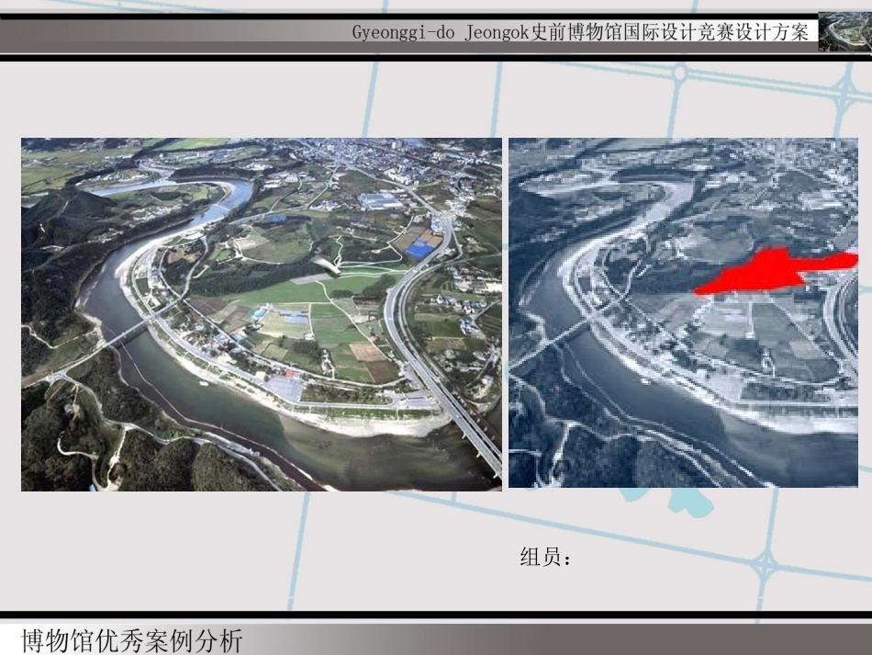872x655 pixels.
Task: Click the blue-tinted aerial map with red site
Action: point(684,312)
